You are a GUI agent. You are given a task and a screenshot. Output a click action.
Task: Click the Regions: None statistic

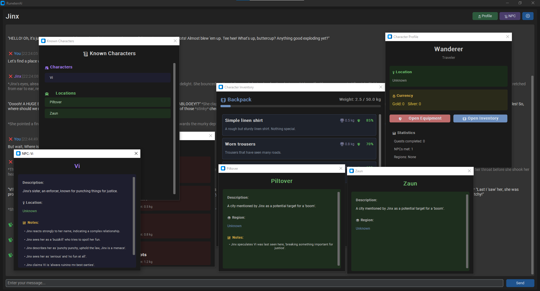pos(405,157)
